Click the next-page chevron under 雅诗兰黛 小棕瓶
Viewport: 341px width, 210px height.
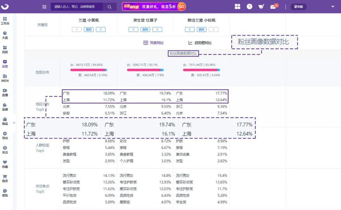[213, 29]
